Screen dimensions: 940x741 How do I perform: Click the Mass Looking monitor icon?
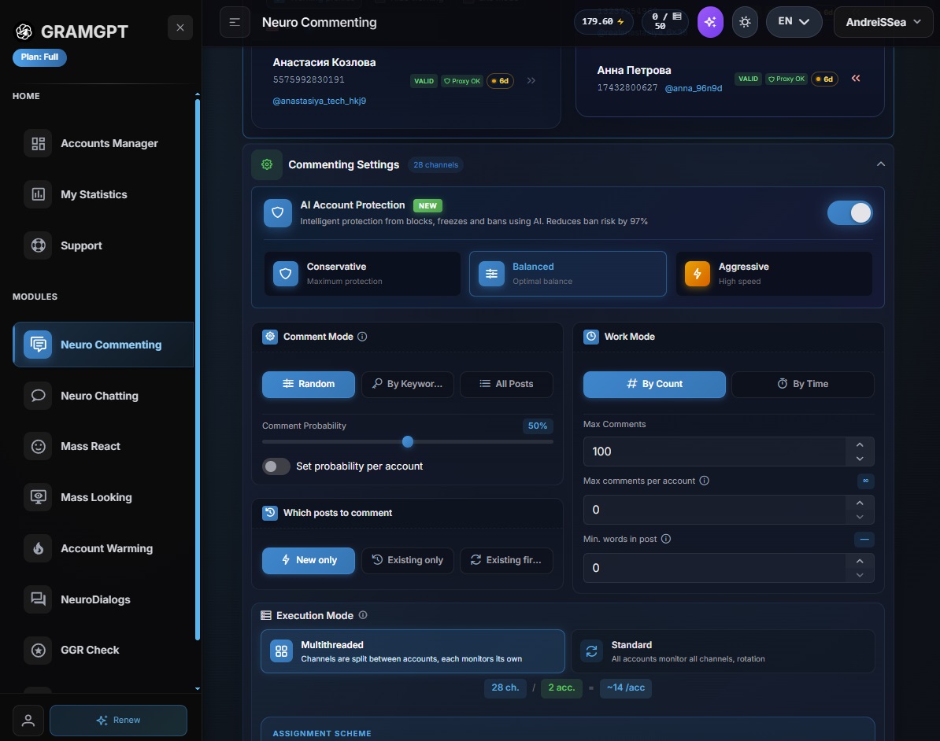tap(39, 497)
